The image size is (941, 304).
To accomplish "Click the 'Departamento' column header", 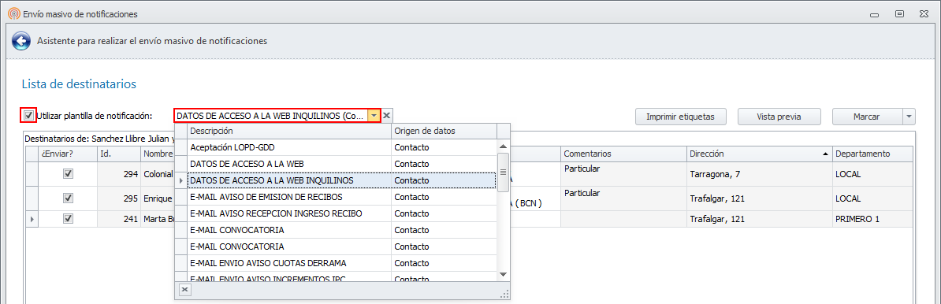I will click(x=872, y=154).
